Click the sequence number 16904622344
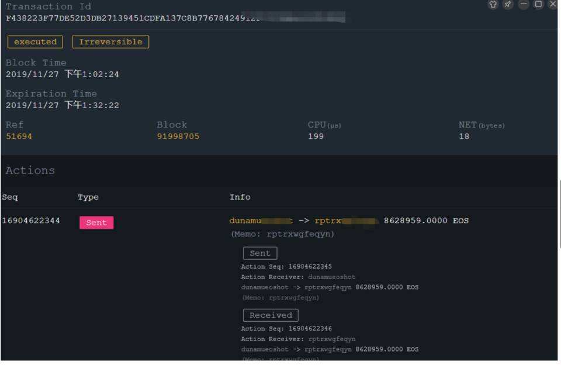Screen dimensions: 561x365 pyautogui.click(x=31, y=221)
